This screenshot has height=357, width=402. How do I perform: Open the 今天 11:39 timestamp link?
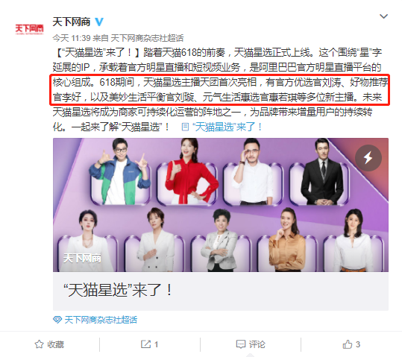[x=72, y=38]
